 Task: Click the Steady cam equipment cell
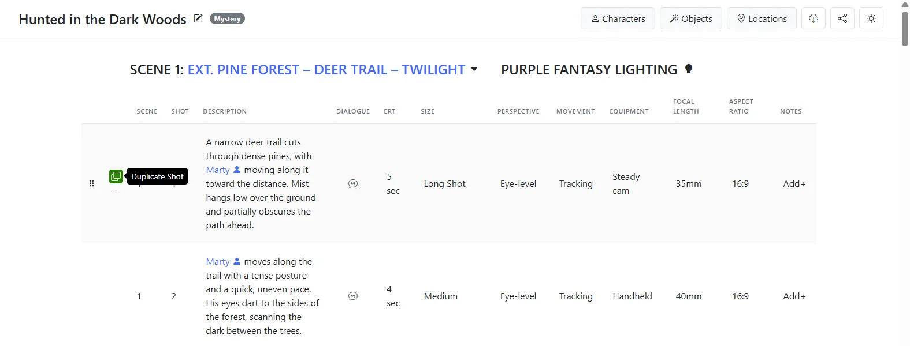[626, 183]
